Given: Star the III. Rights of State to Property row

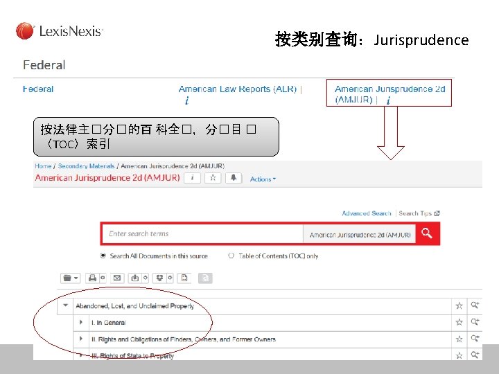Looking at the screenshot, I should tap(459, 355).
